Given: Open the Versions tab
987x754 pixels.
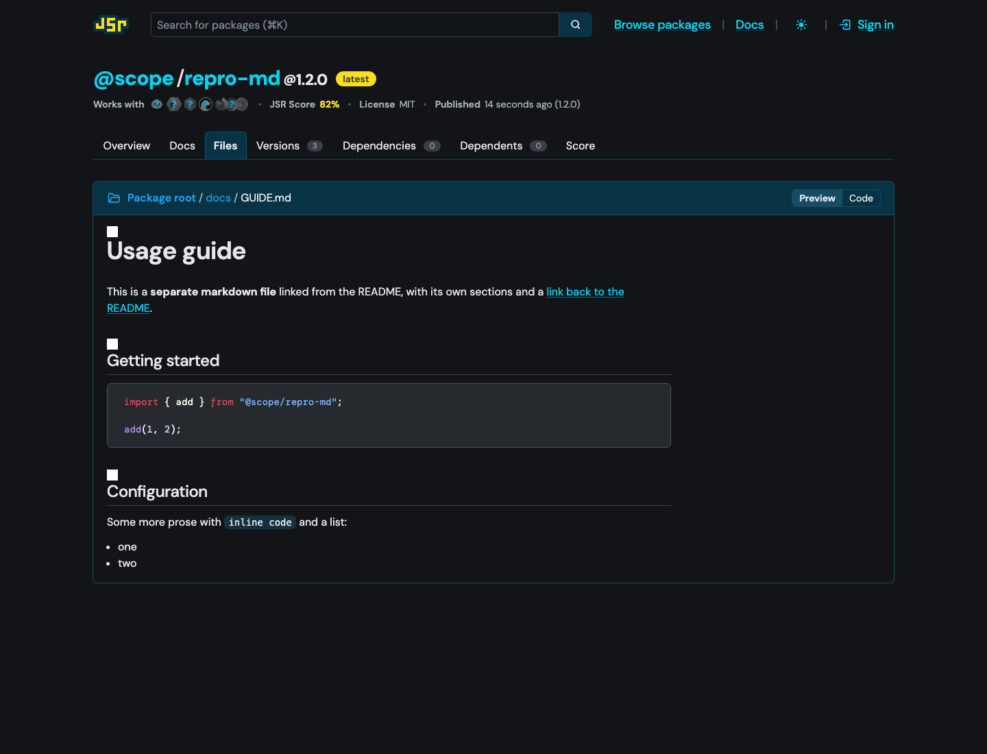Looking at the screenshot, I should [289, 145].
